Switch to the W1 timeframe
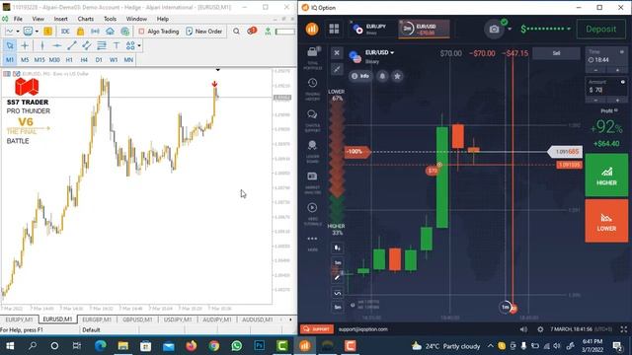632x355 pixels. (114, 59)
